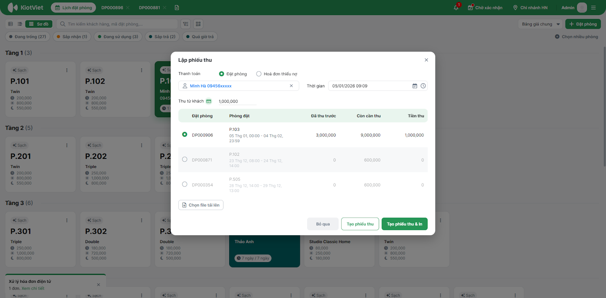Select the Đặt phòng payment radio
Screen dimensions: 606x298
pos(222,74)
